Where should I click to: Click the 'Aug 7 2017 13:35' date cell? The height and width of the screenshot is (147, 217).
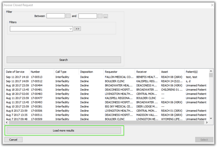(17, 115)
